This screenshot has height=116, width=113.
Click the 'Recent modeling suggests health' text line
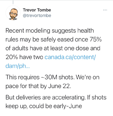pyautogui.click(x=50, y=31)
